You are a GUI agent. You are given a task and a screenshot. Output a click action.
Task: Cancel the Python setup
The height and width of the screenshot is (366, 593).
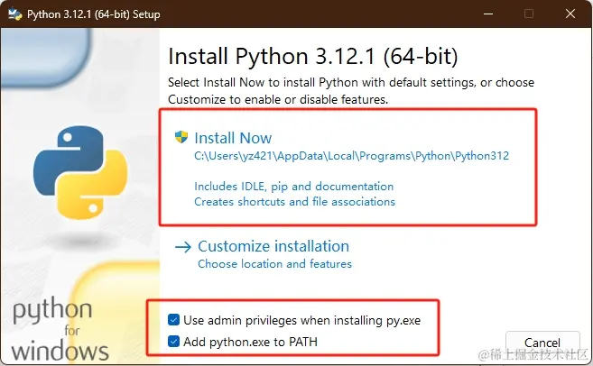(x=542, y=343)
